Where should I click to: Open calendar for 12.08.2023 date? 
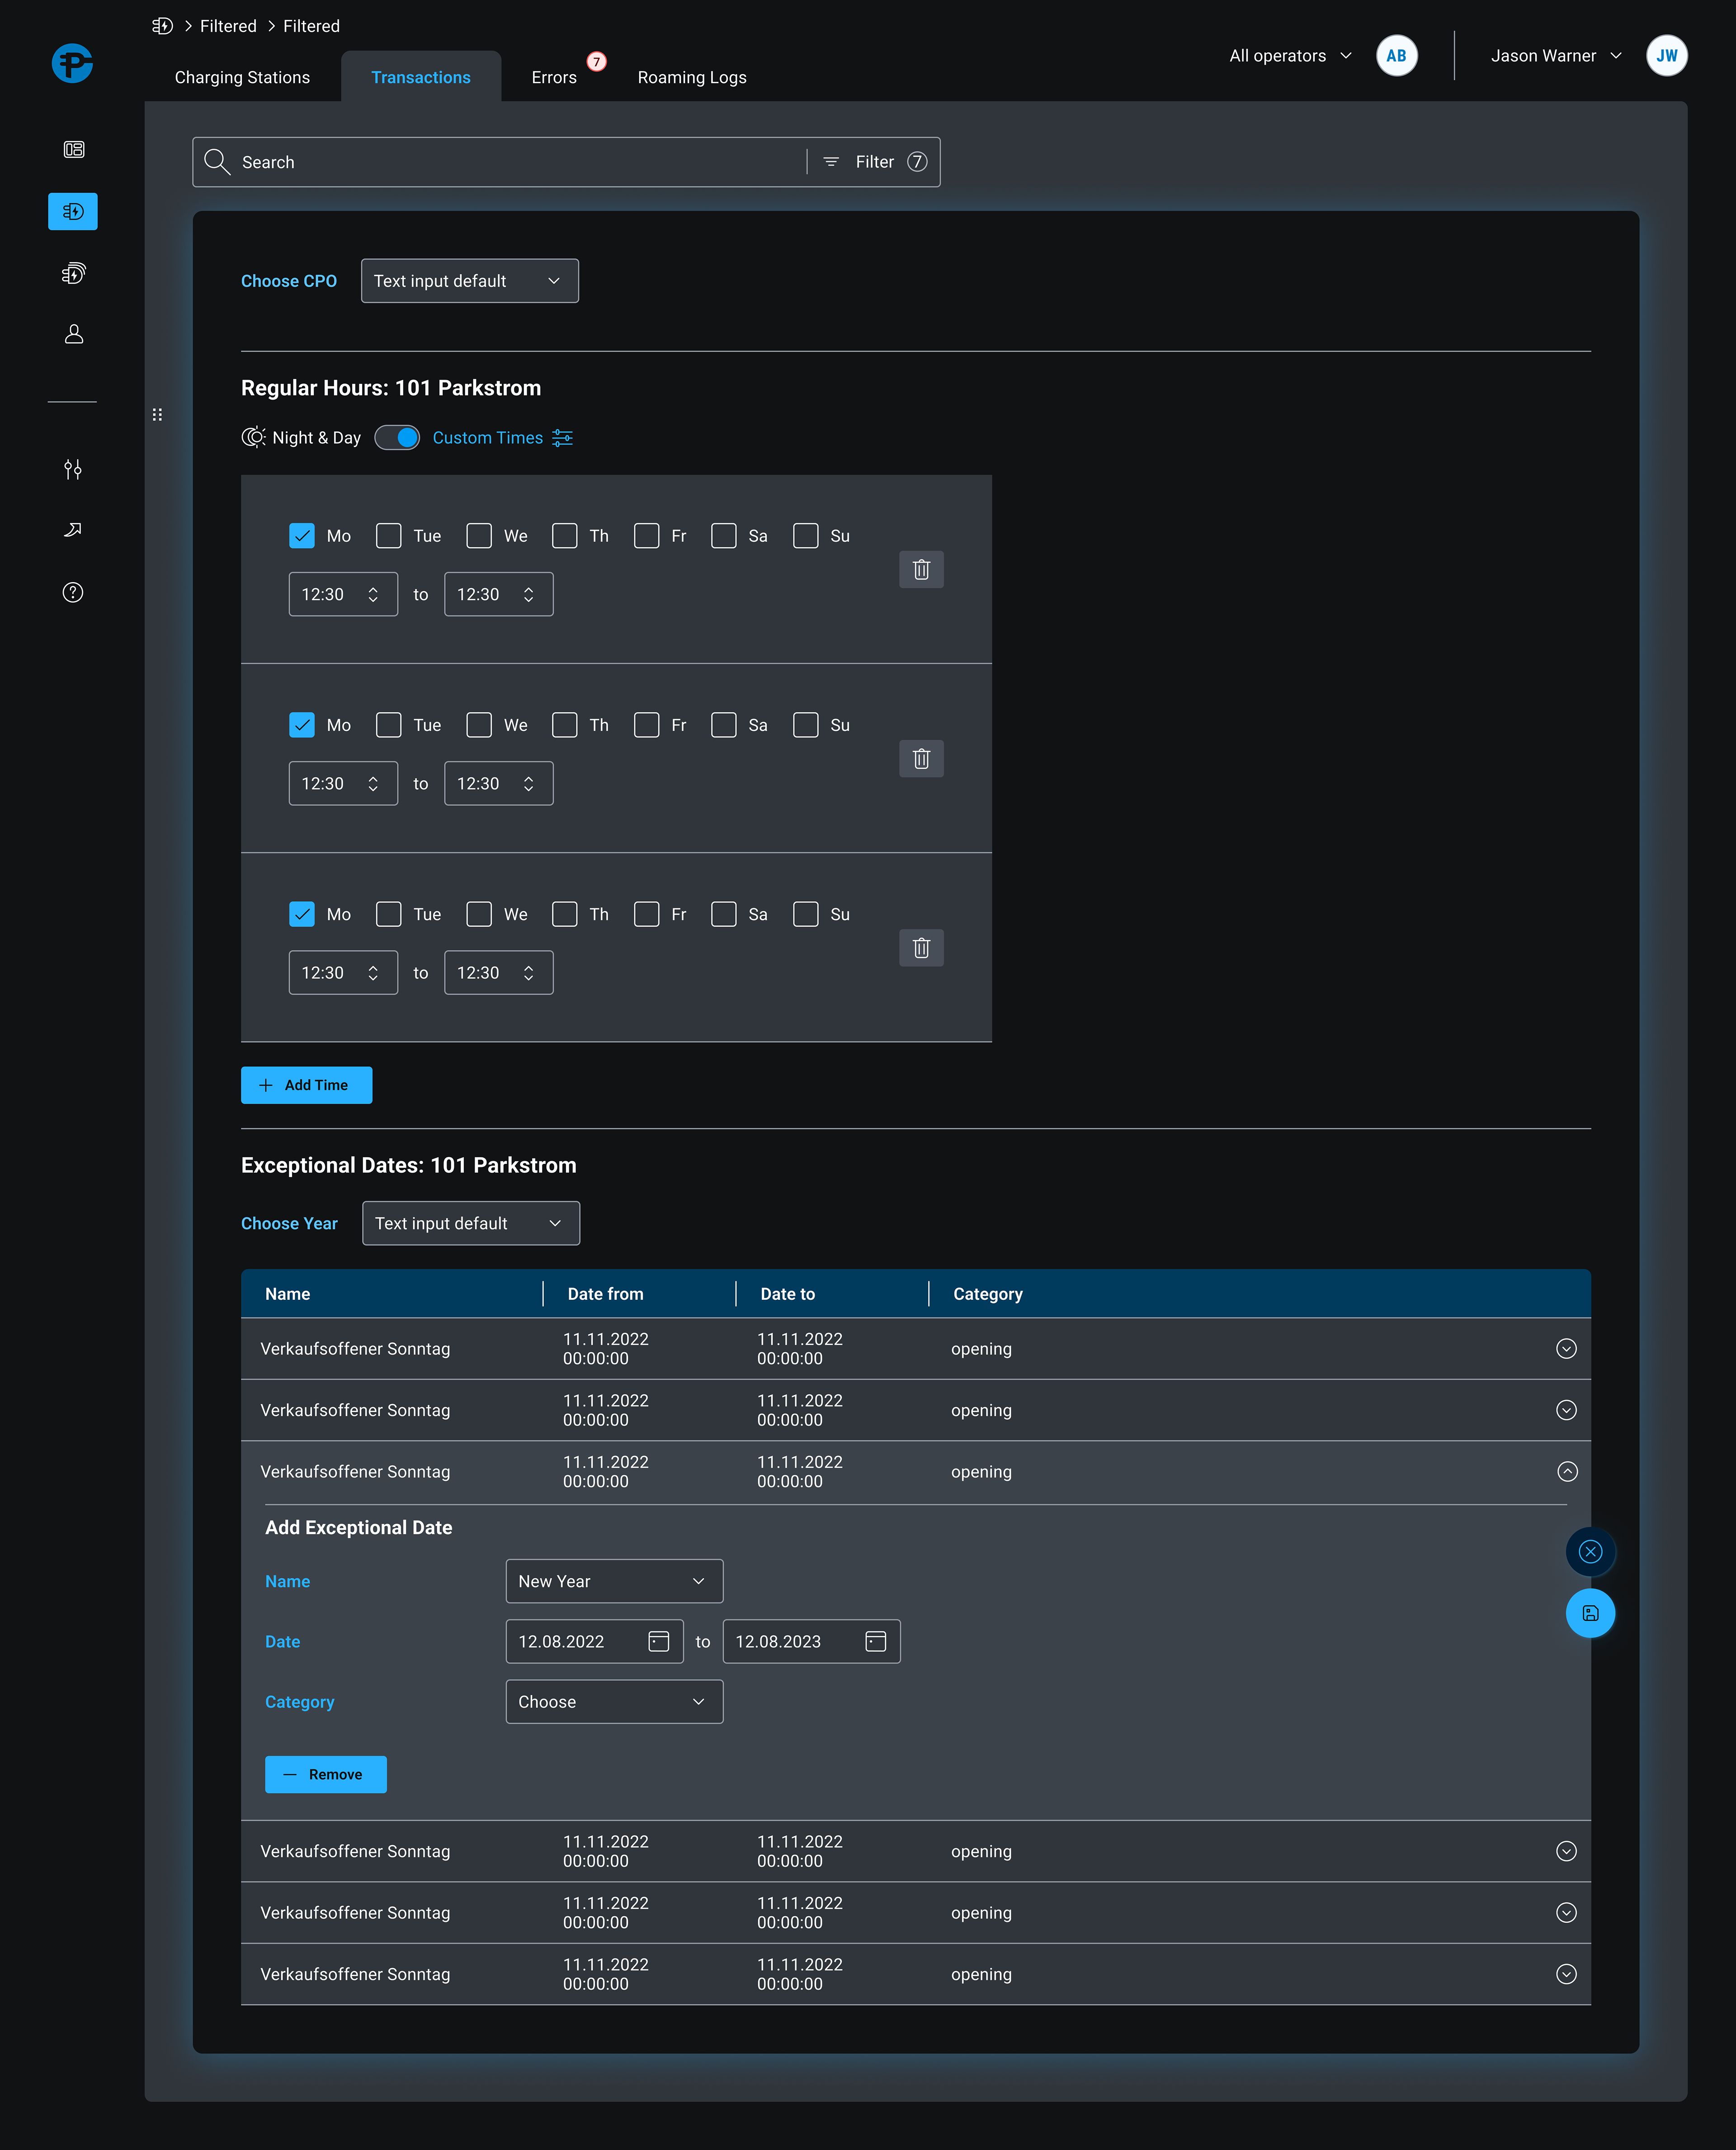(x=876, y=1641)
